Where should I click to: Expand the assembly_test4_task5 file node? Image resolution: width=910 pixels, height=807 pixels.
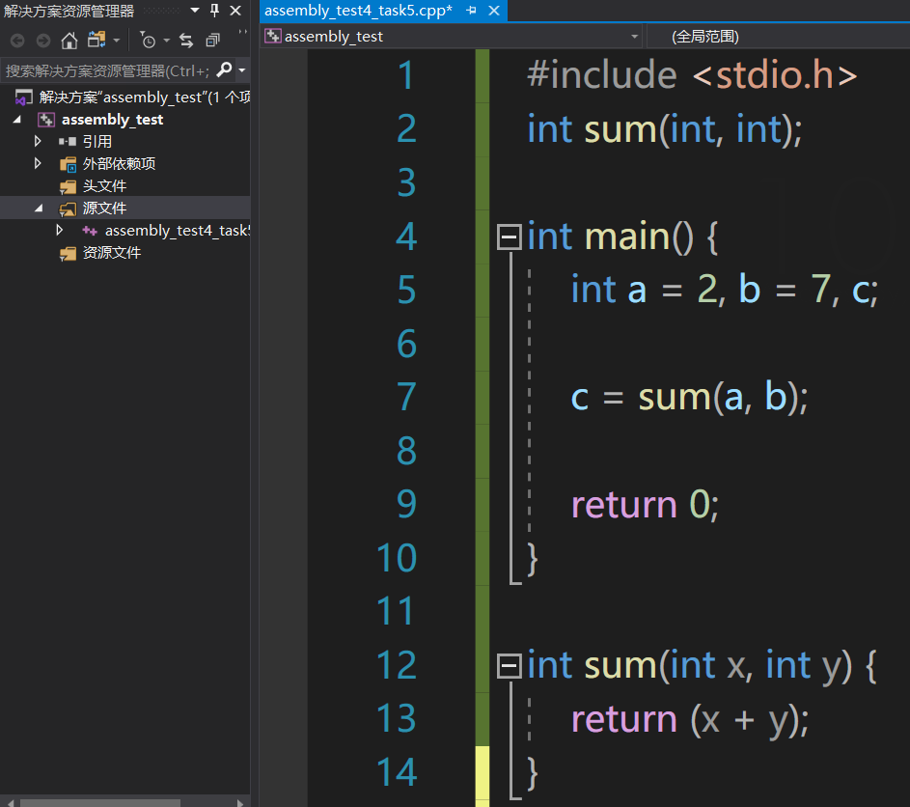tap(59, 230)
